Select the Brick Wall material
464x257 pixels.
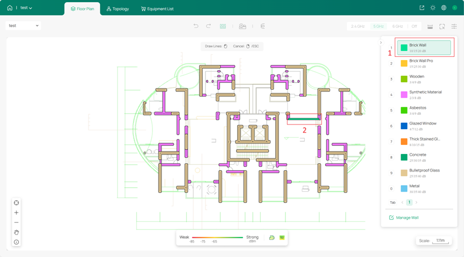click(424, 48)
